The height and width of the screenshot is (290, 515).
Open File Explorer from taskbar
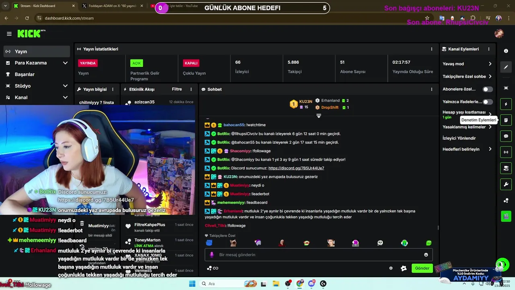click(x=276, y=284)
